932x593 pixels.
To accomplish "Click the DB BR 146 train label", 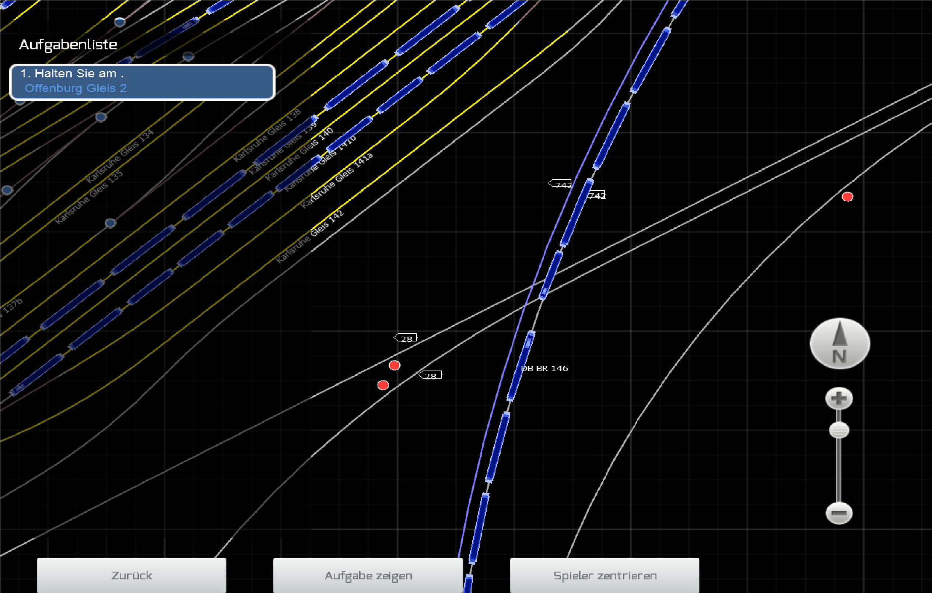I will pos(544,368).
